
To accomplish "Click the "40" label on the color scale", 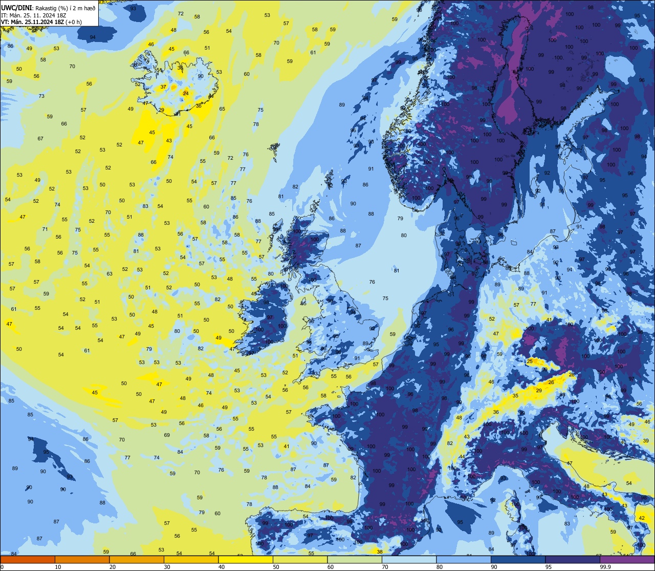I will 222,567.
